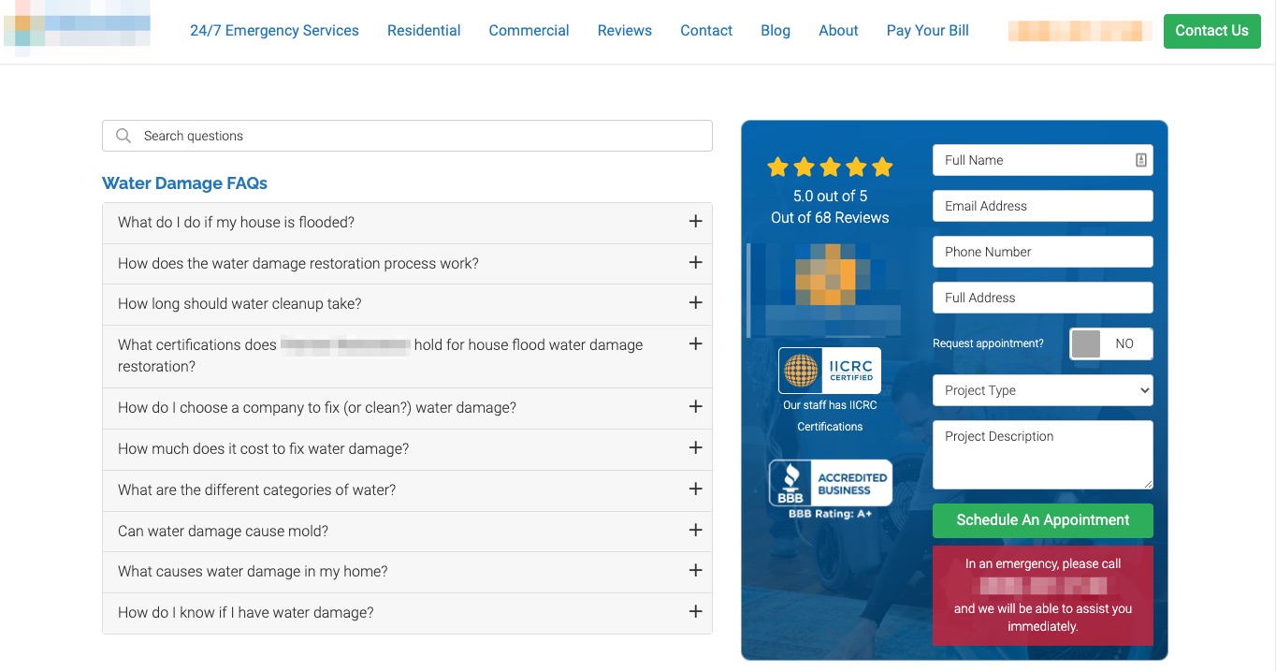Click plus icon beside house flooded question
This screenshot has width=1276, height=671.
[695, 222]
